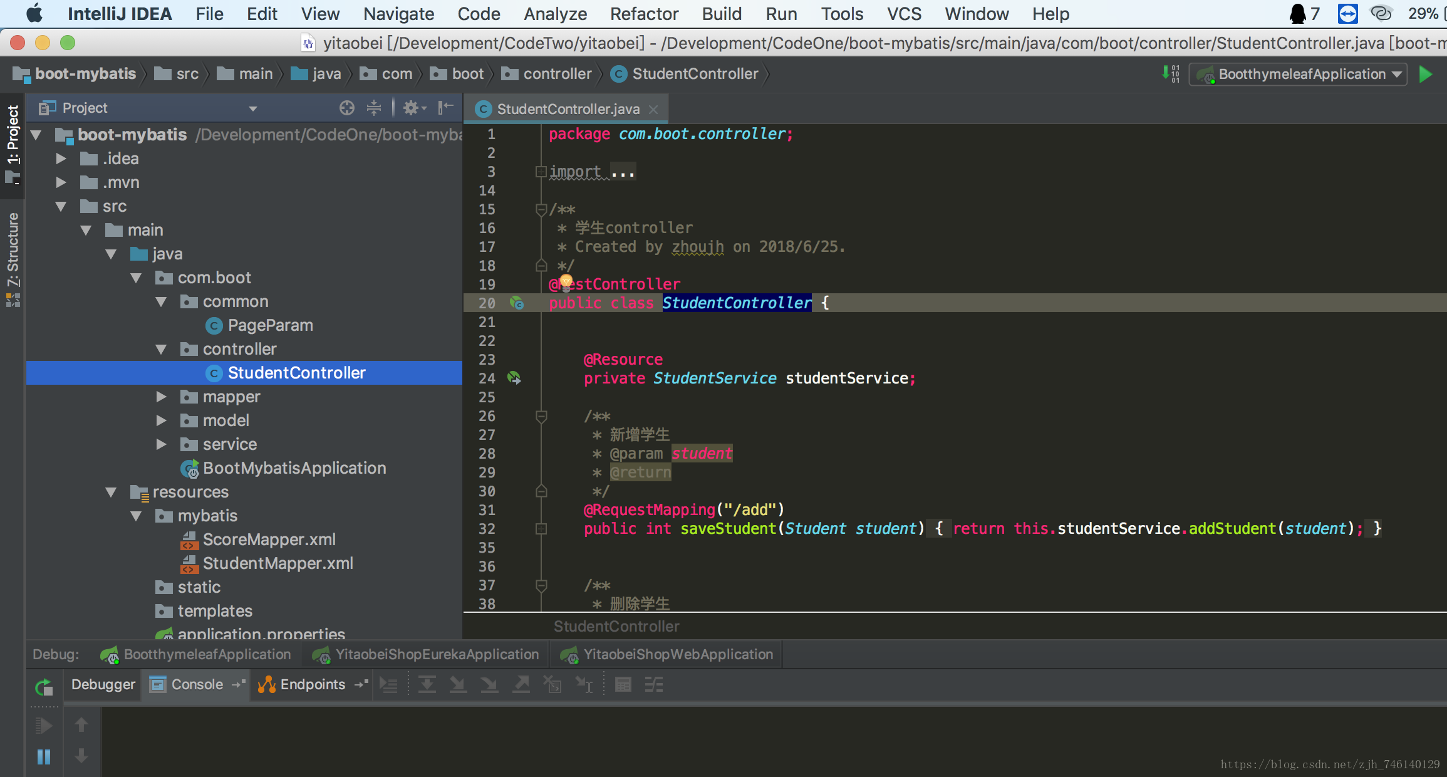Image resolution: width=1447 pixels, height=777 pixels.
Task: Expand the mapper package
Action: point(161,397)
